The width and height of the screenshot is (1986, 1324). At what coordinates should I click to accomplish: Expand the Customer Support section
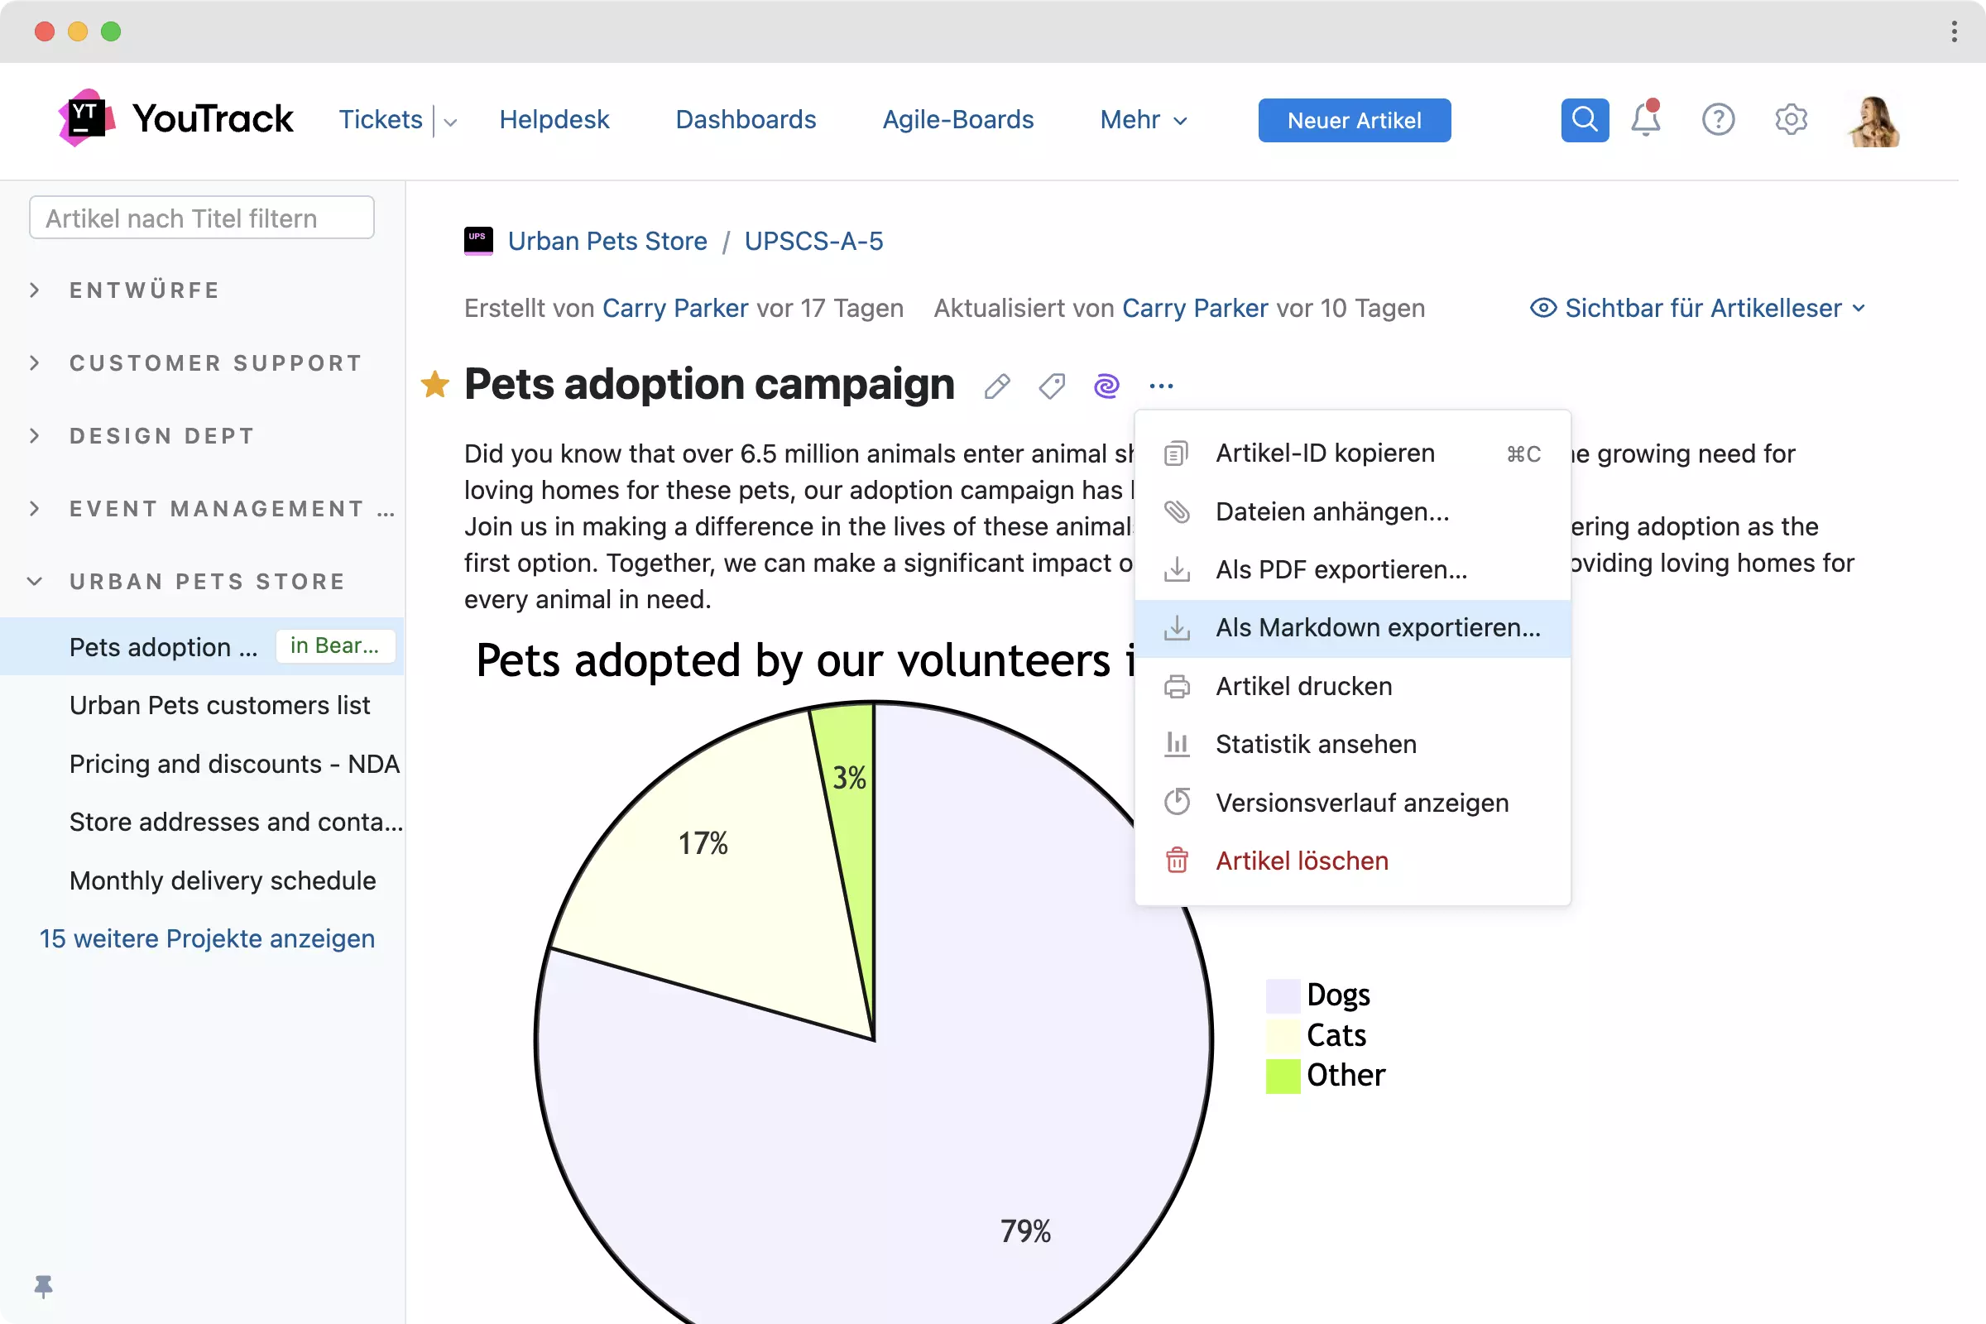click(35, 363)
